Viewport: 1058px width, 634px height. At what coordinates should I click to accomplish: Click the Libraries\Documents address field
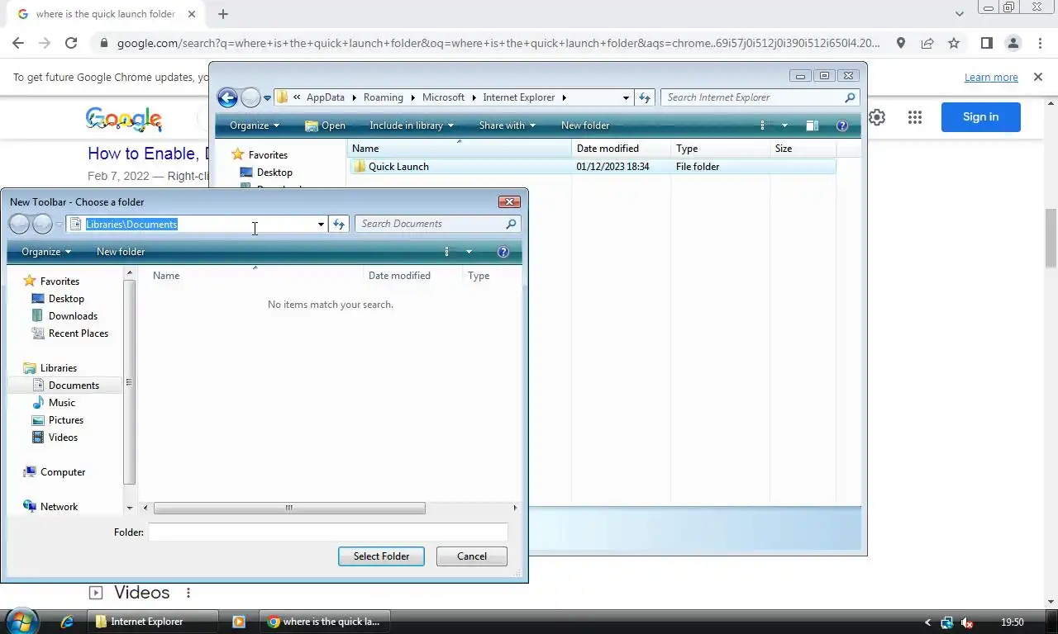[196, 225]
